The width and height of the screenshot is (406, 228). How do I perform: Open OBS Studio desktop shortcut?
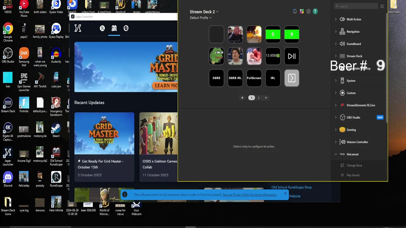tap(8, 55)
